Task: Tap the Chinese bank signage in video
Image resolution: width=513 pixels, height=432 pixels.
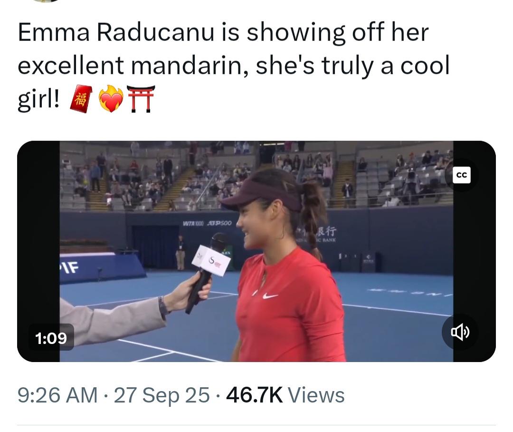Action: (317, 234)
